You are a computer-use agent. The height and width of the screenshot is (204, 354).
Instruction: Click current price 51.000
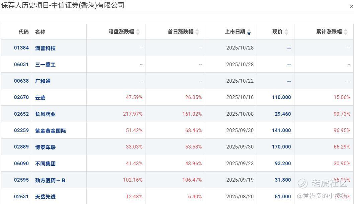pos(283,197)
